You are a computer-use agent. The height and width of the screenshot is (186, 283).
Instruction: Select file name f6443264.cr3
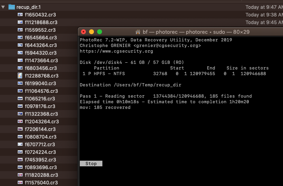pyautogui.click(x=41, y=45)
